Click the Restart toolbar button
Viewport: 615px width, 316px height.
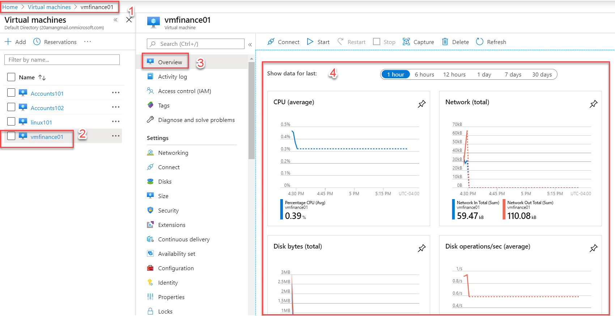351,42
